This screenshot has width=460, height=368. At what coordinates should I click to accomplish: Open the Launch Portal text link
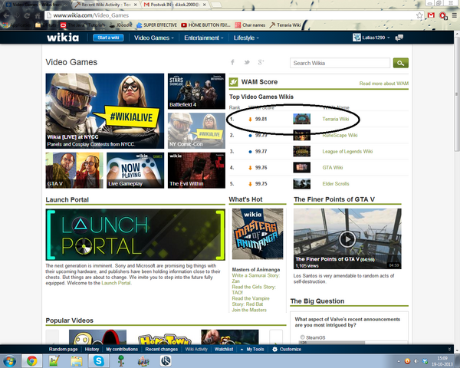click(x=116, y=283)
